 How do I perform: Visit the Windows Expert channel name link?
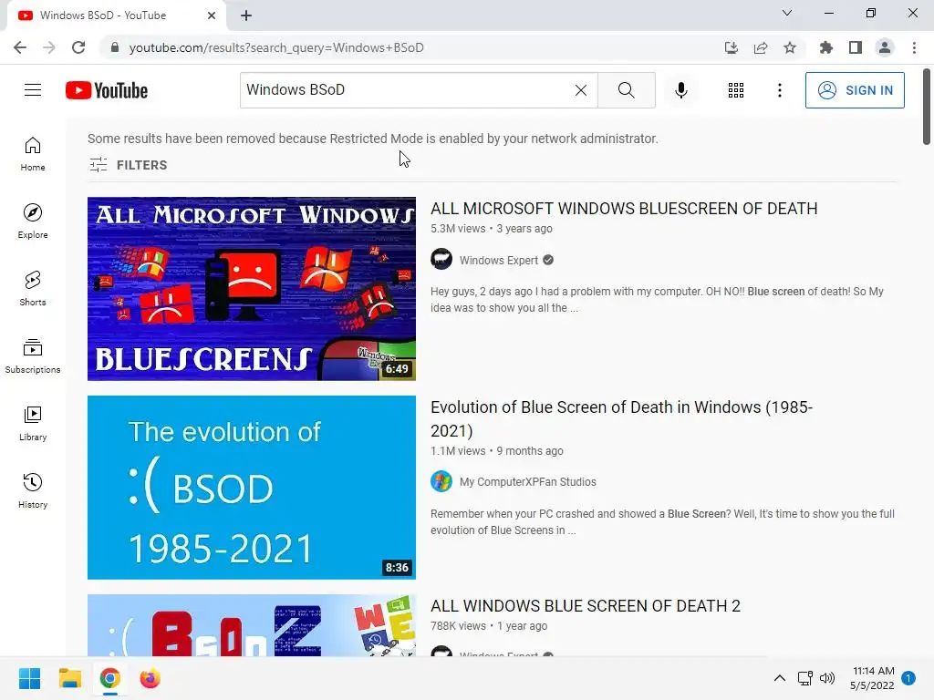[x=499, y=260]
